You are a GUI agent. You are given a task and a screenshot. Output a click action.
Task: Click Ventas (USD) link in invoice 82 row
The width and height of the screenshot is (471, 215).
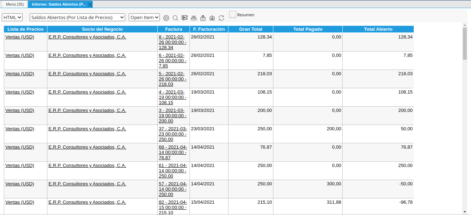(20, 202)
